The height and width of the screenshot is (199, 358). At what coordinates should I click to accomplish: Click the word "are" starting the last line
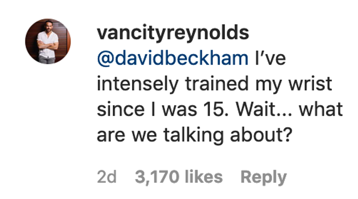(108, 135)
